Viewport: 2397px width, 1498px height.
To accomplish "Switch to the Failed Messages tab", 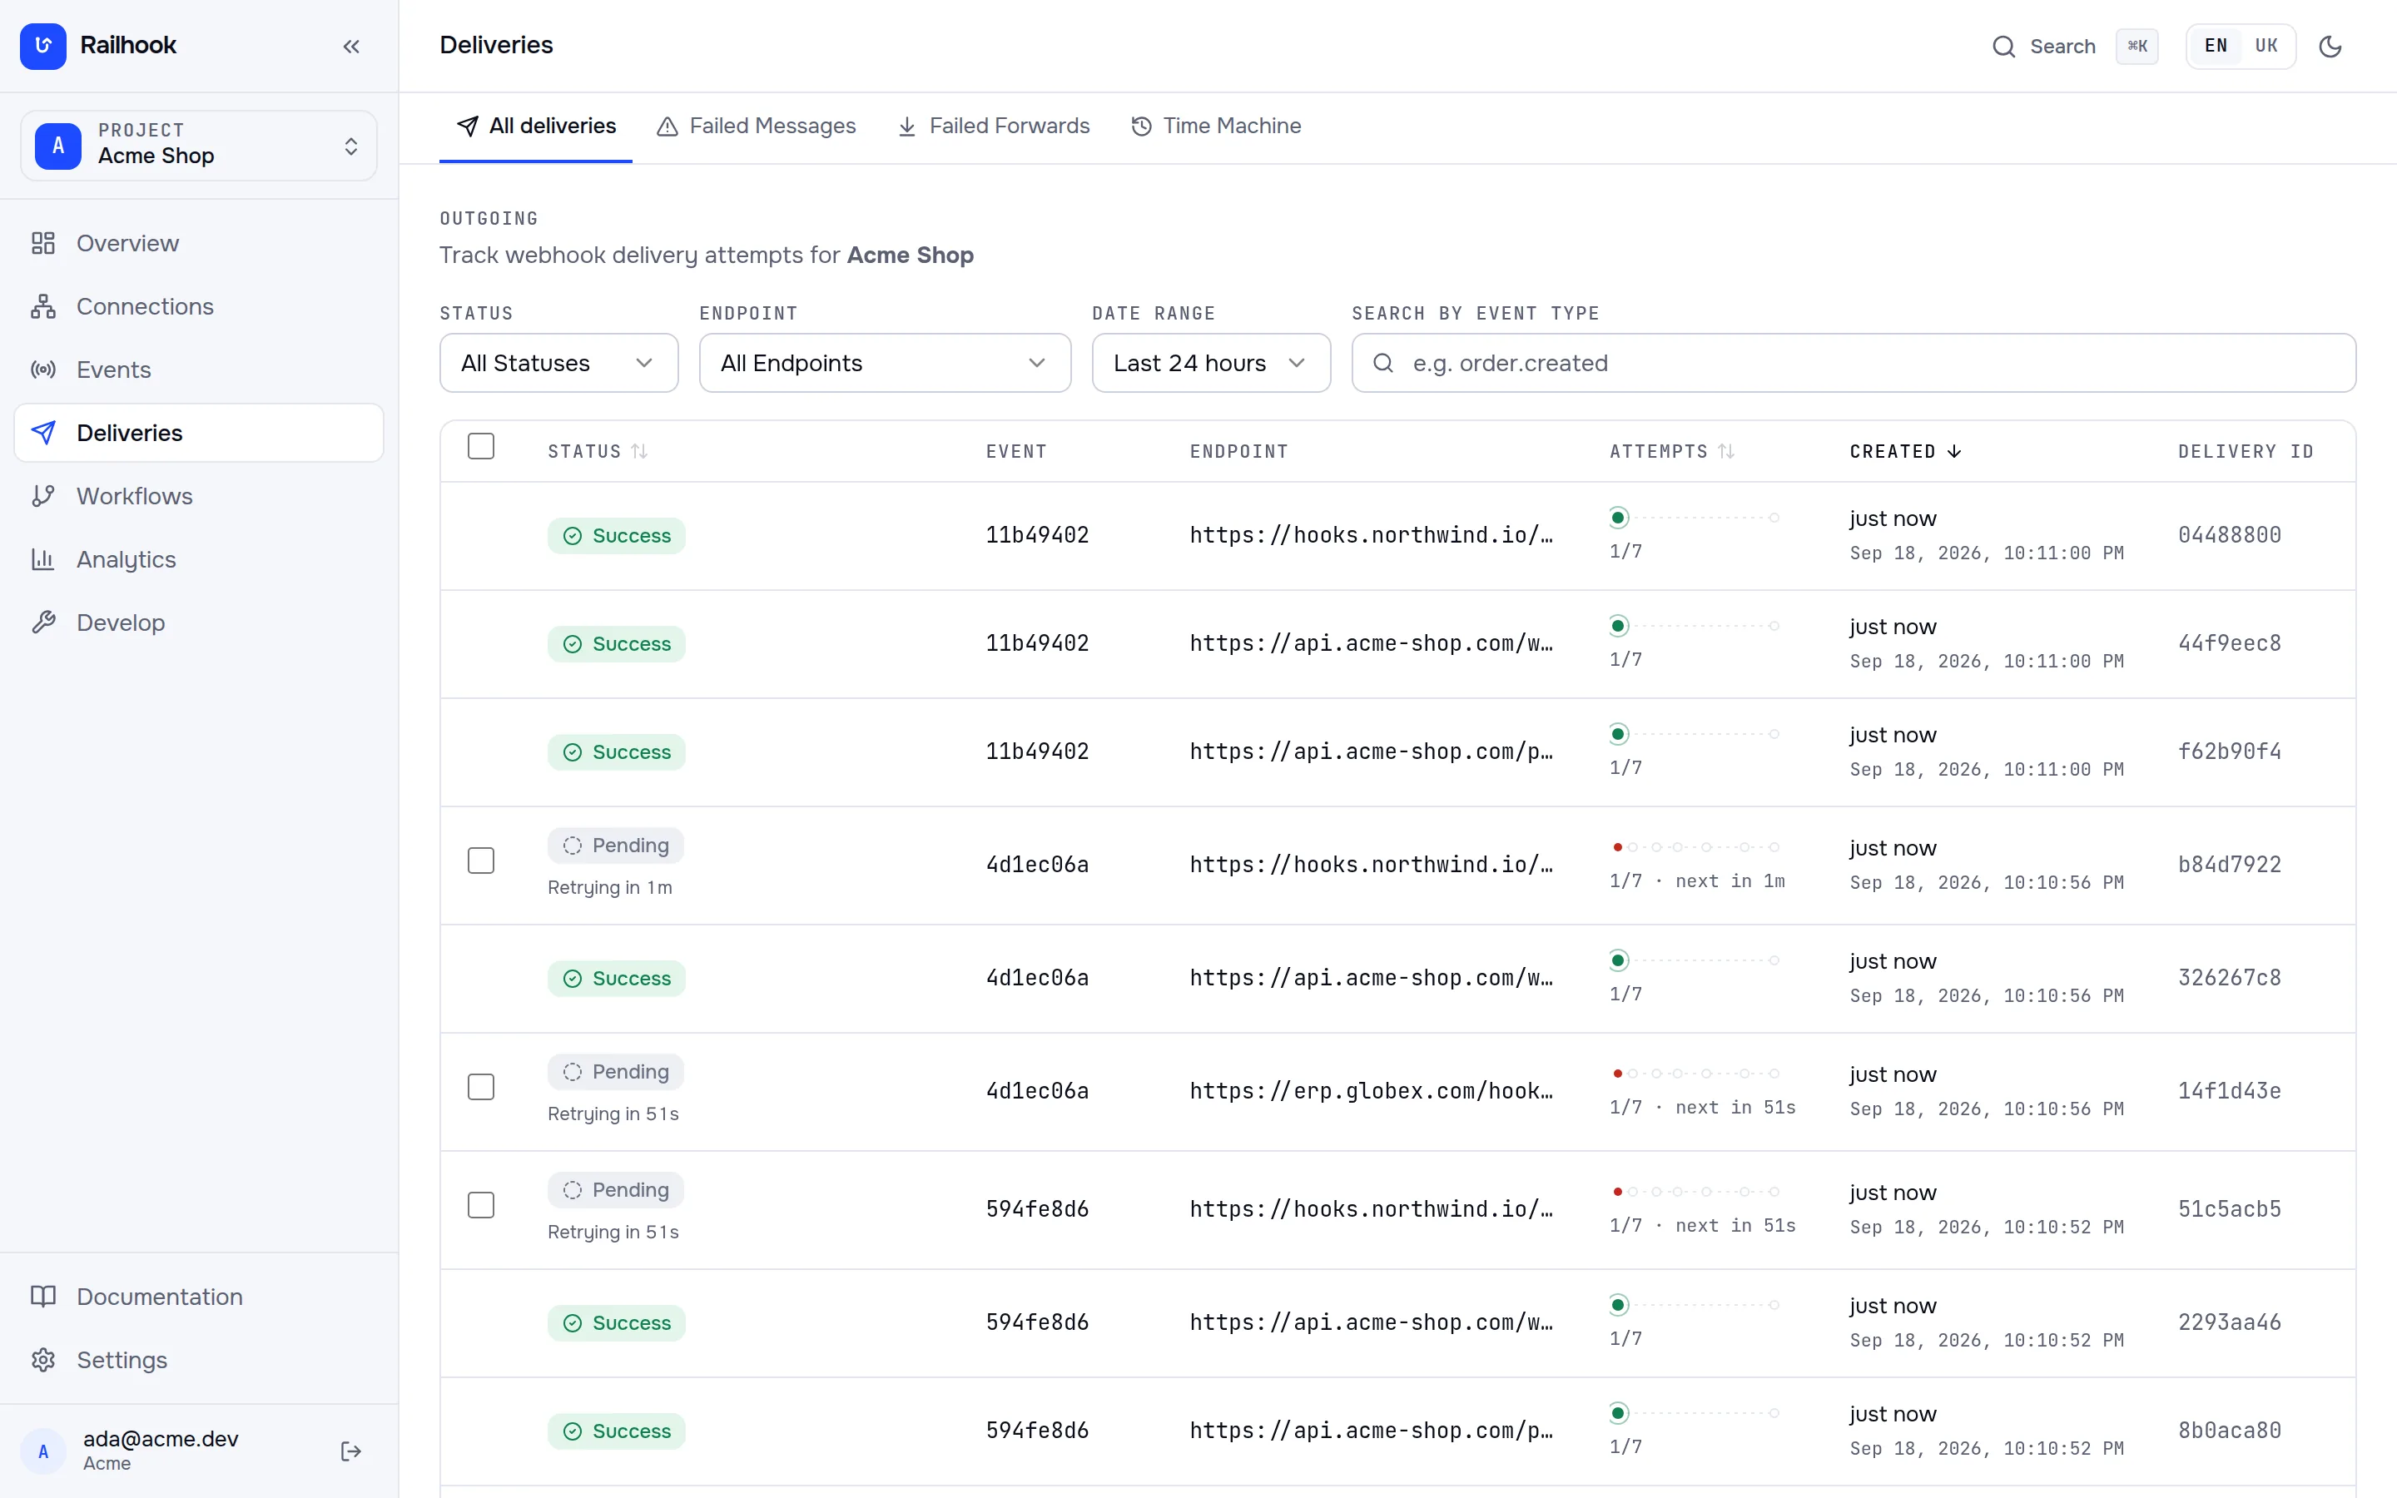I will (756, 126).
